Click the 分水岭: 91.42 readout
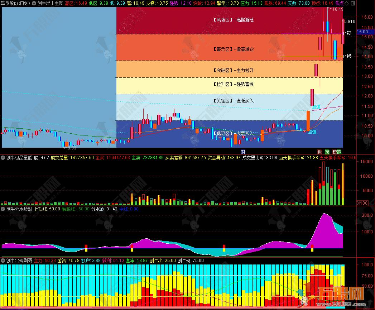This screenshot has height=310, width=375. pyautogui.click(x=104, y=209)
